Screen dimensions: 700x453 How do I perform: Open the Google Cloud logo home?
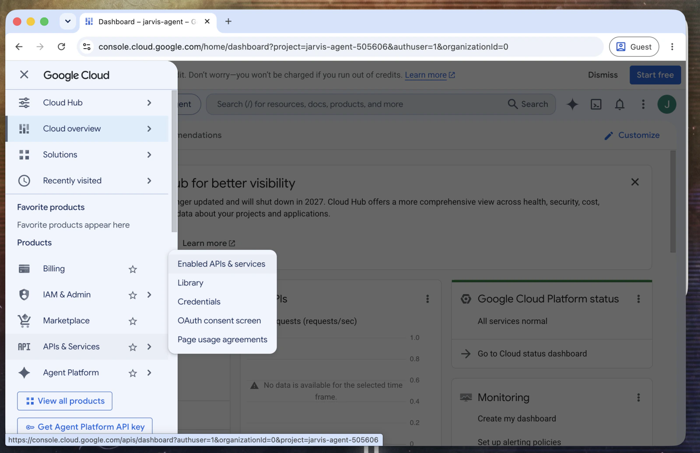77,75
